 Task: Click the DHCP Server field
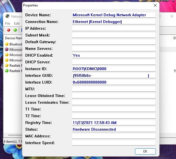pos(114,62)
